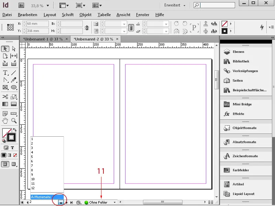Select the Selection tool arrow
275x206 pixels.
(5, 49)
